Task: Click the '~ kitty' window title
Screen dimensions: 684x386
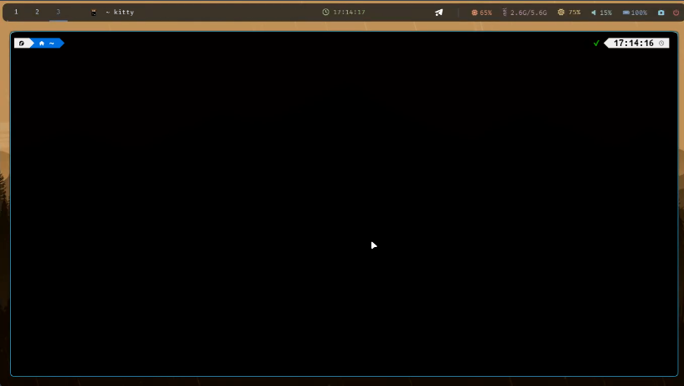Action: tap(120, 13)
